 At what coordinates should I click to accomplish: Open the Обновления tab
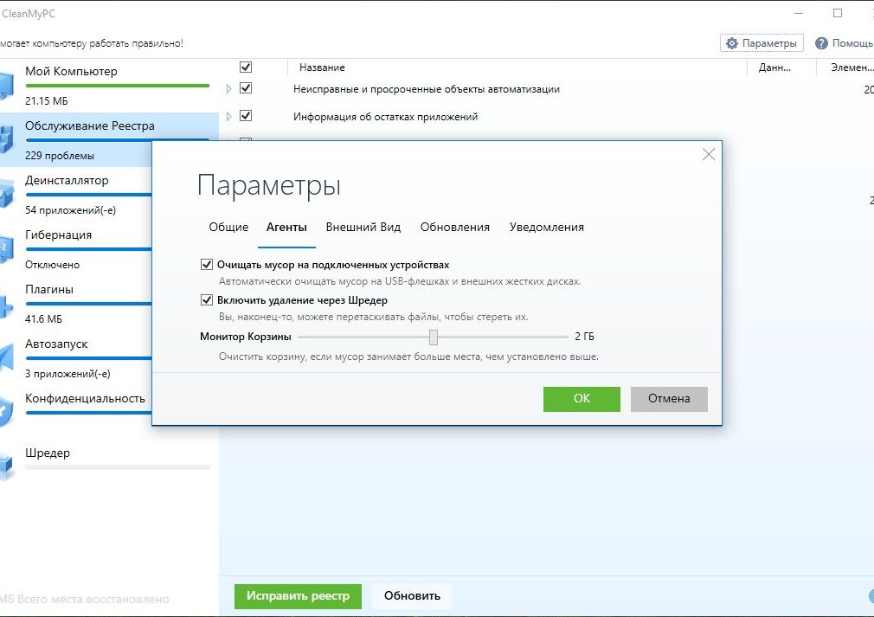[455, 227]
